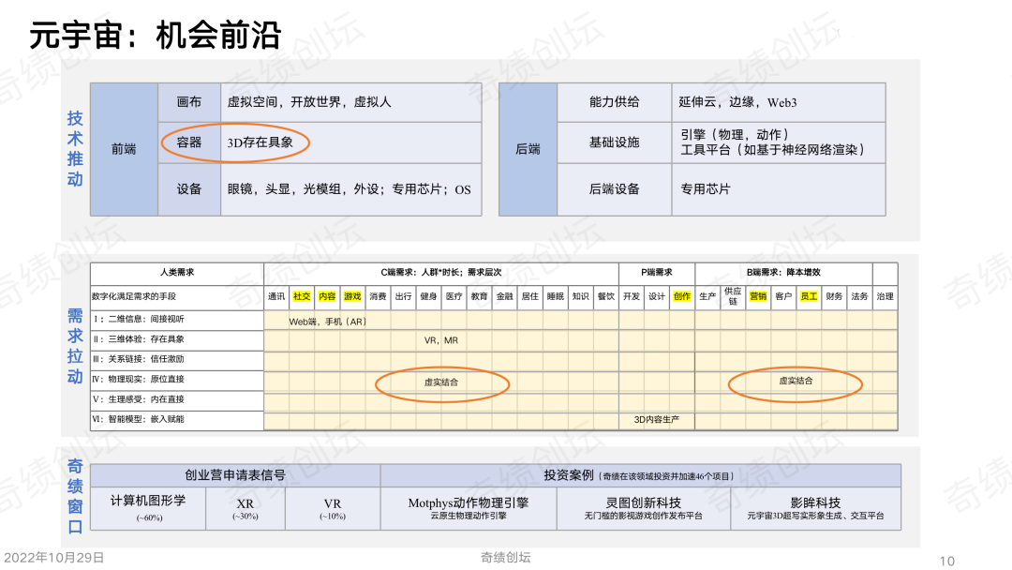Click the '创业营申请表信号' header
Screen dimensions: 1012x570
click(235, 475)
